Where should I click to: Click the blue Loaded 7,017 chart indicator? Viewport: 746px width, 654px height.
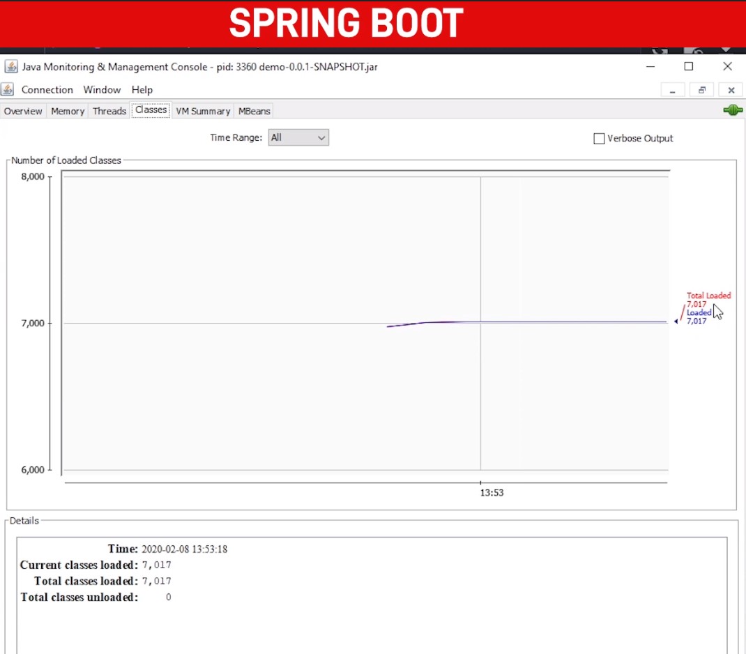[699, 317]
